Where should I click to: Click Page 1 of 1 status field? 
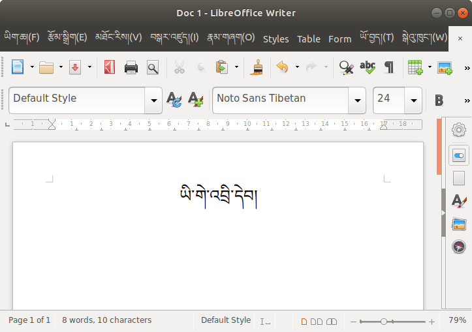click(29, 320)
